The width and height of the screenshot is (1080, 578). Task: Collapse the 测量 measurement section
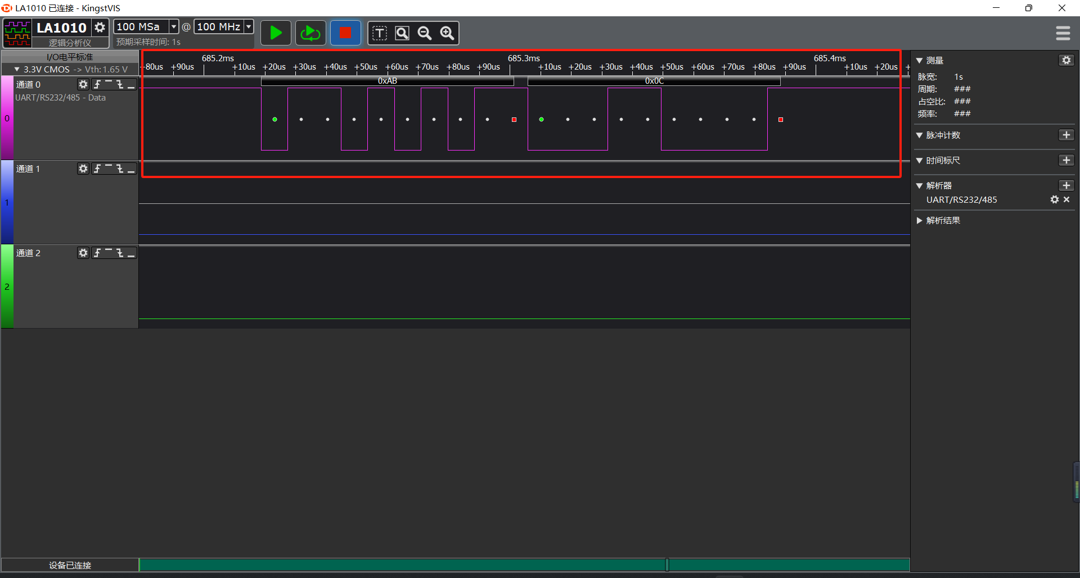[919, 61]
